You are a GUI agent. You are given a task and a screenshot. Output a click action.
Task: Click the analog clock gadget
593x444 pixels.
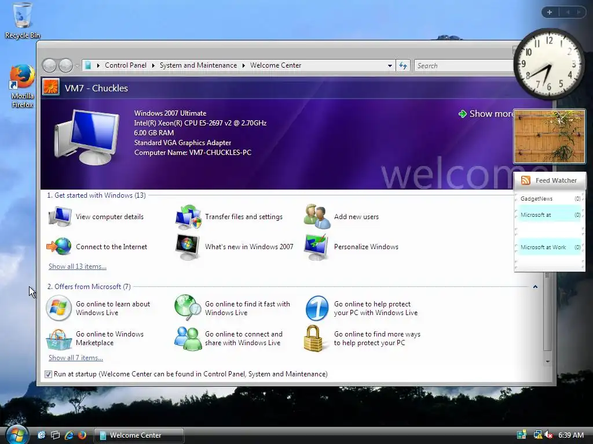[549, 64]
